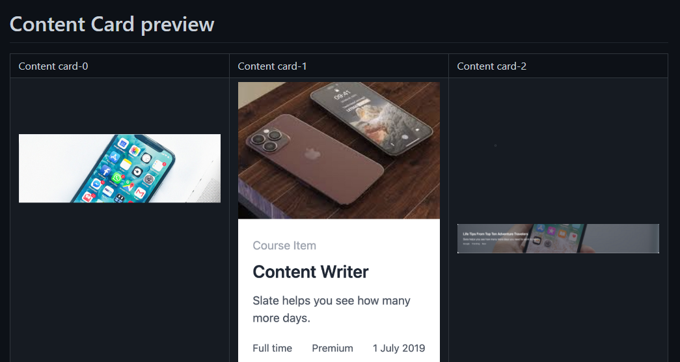Click the red heart icon in the card-2 banner
Image resolution: width=680 pixels, height=362 pixels.
tap(573, 236)
